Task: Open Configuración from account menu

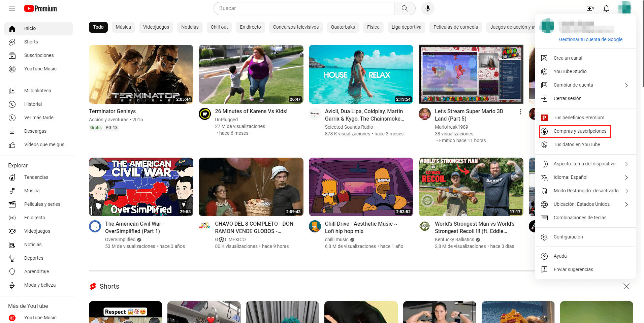Action: [585, 237]
